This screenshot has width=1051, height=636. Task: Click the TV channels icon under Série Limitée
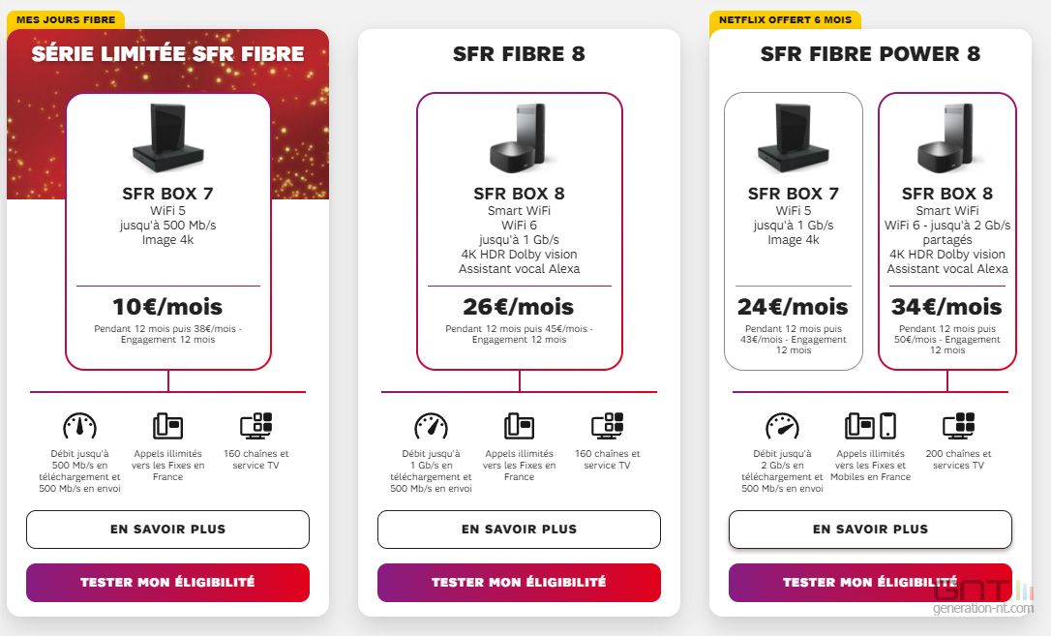(256, 426)
